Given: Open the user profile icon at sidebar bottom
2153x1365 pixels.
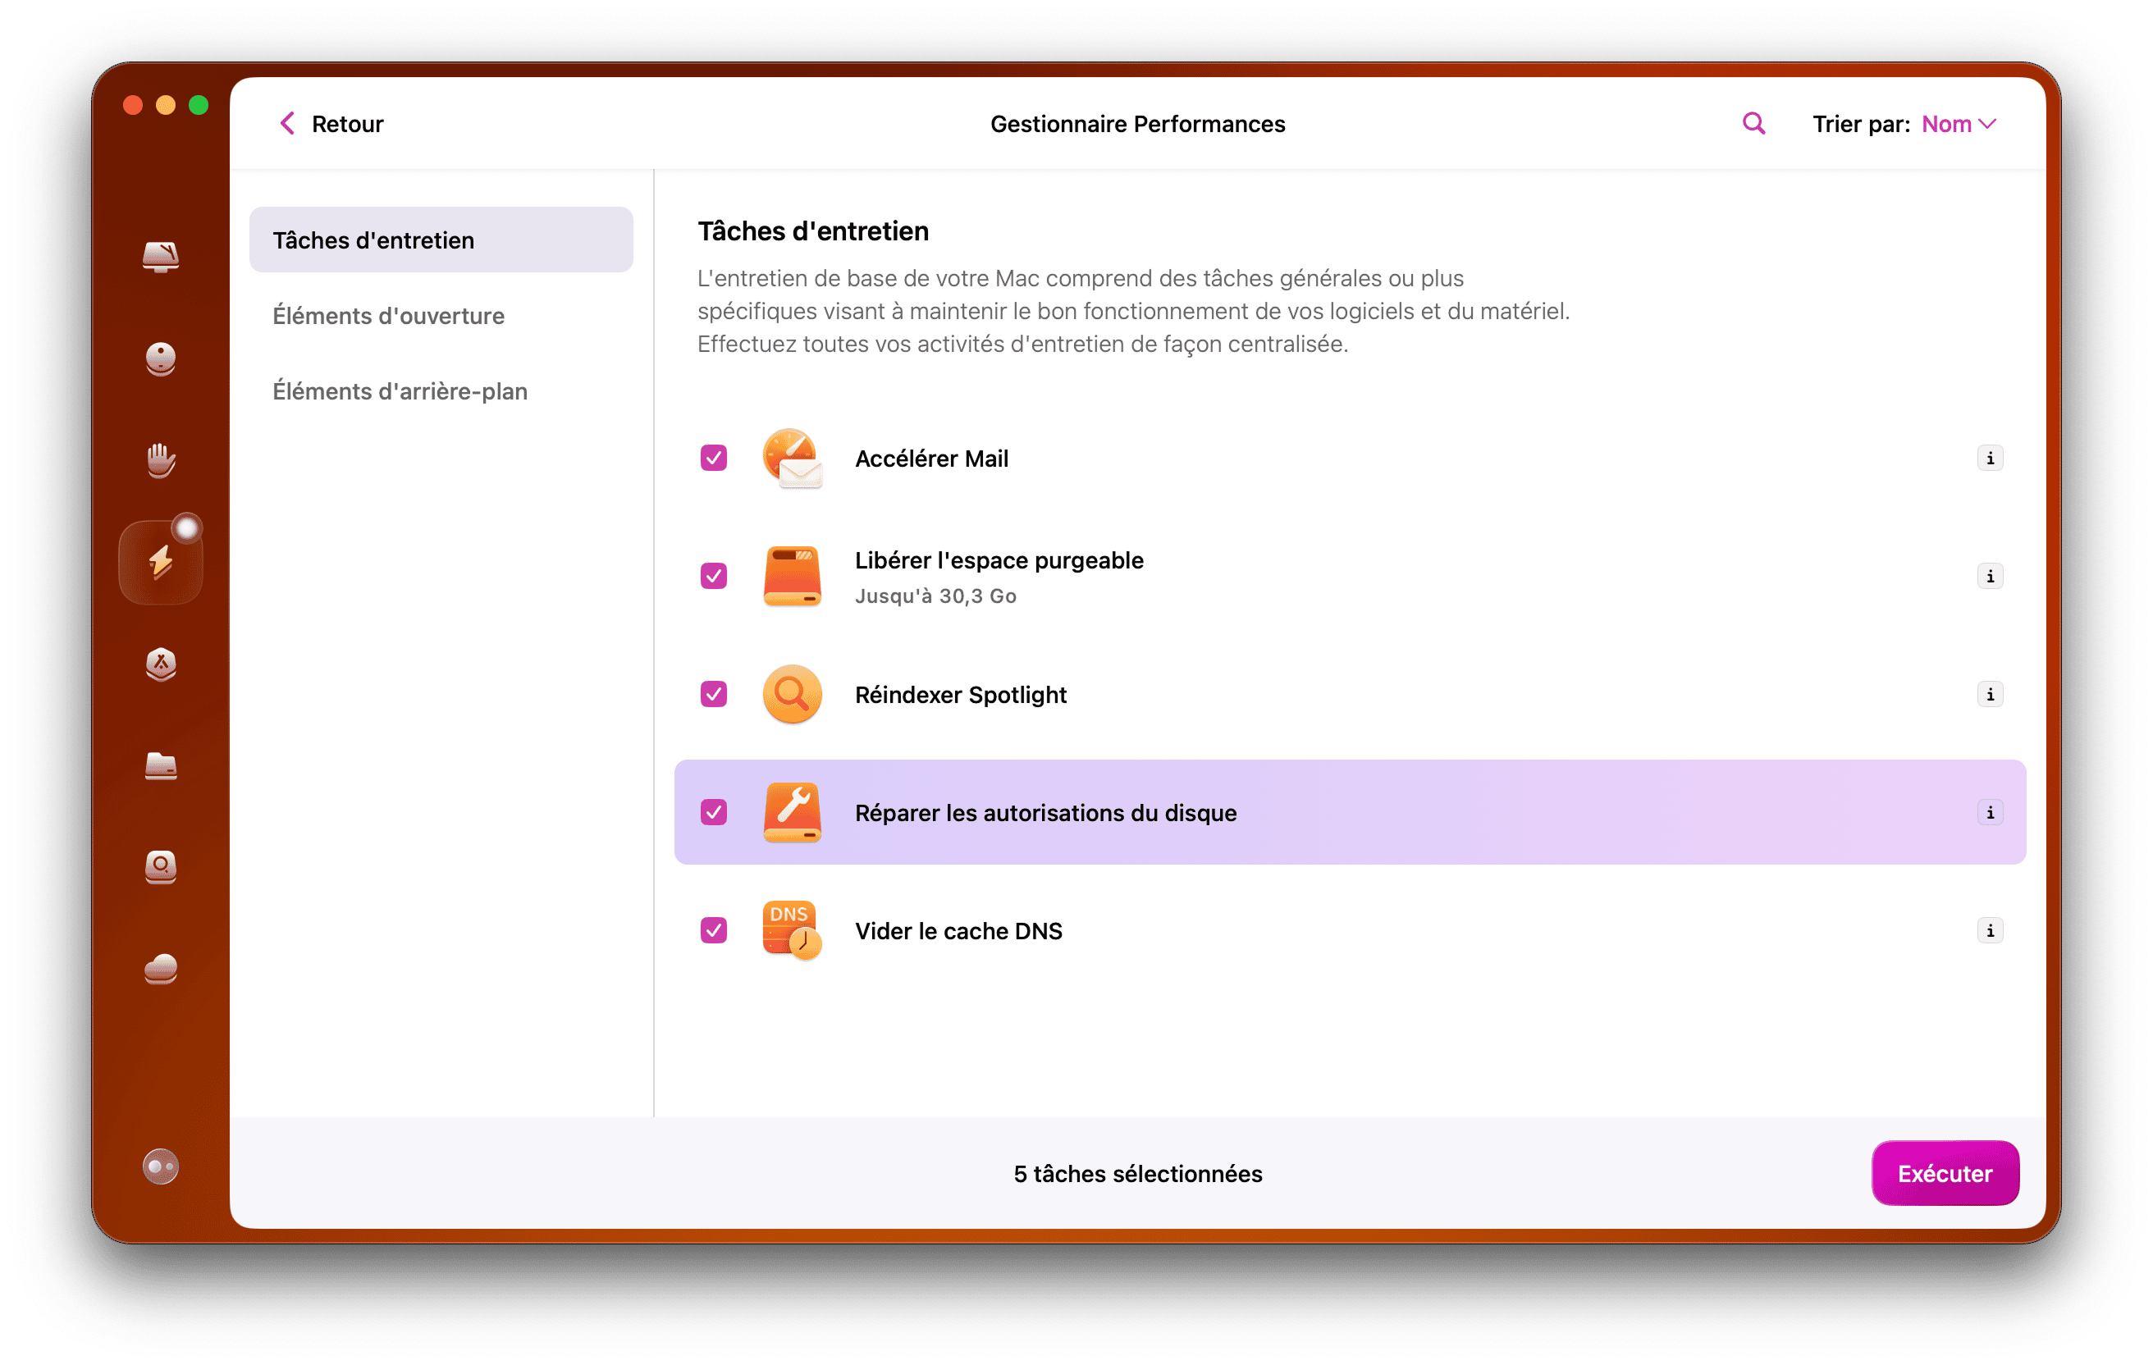Looking at the screenshot, I should [x=161, y=1166].
